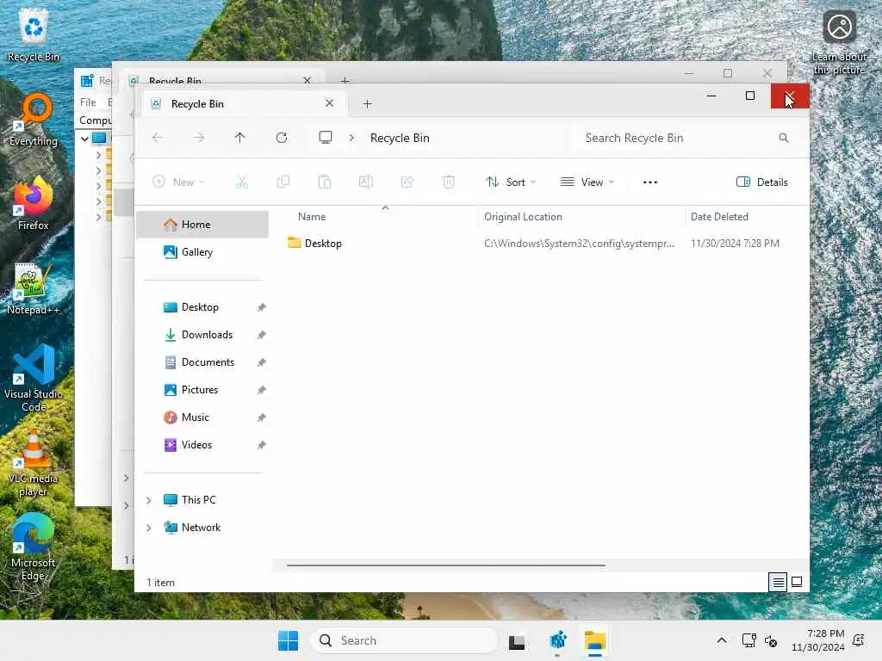
Task: Click the 11/30/2024 7:28 PM date cell
Action: (x=735, y=244)
